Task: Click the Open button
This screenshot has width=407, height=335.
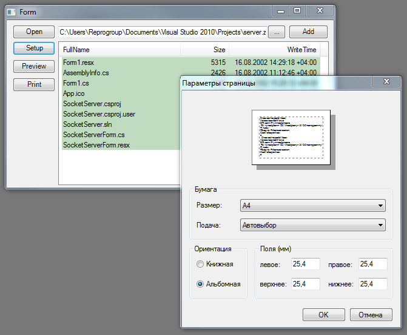Action: (x=34, y=32)
